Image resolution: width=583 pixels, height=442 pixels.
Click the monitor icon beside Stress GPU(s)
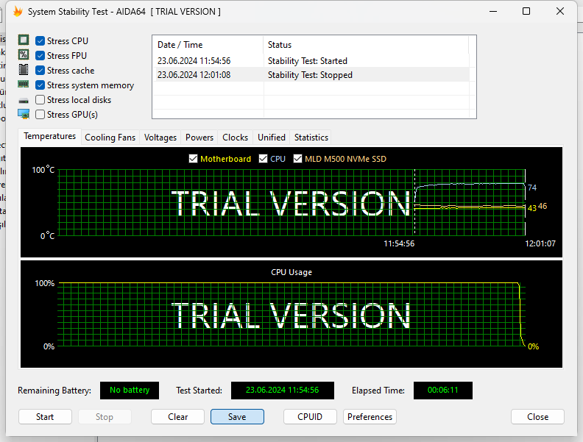tap(24, 114)
